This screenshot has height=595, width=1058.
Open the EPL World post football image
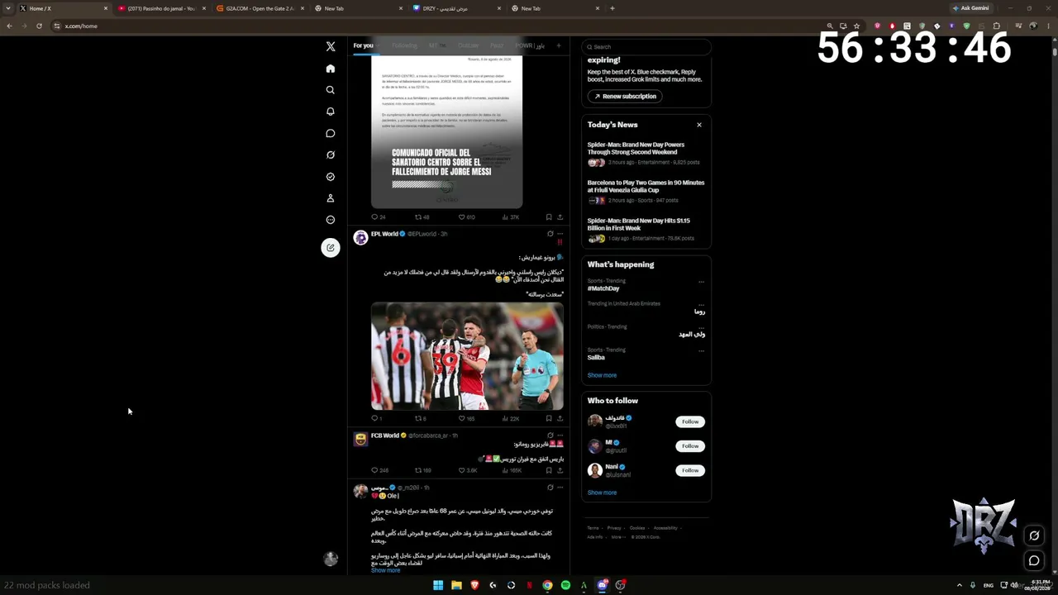(467, 356)
